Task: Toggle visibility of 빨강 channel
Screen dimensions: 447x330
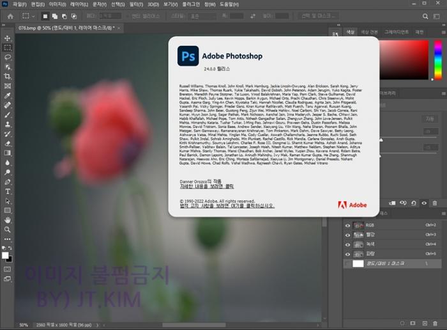Action: coord(347,235)
